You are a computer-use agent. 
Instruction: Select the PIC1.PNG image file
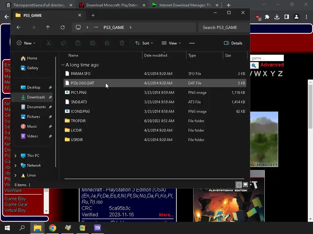[155, 93]
